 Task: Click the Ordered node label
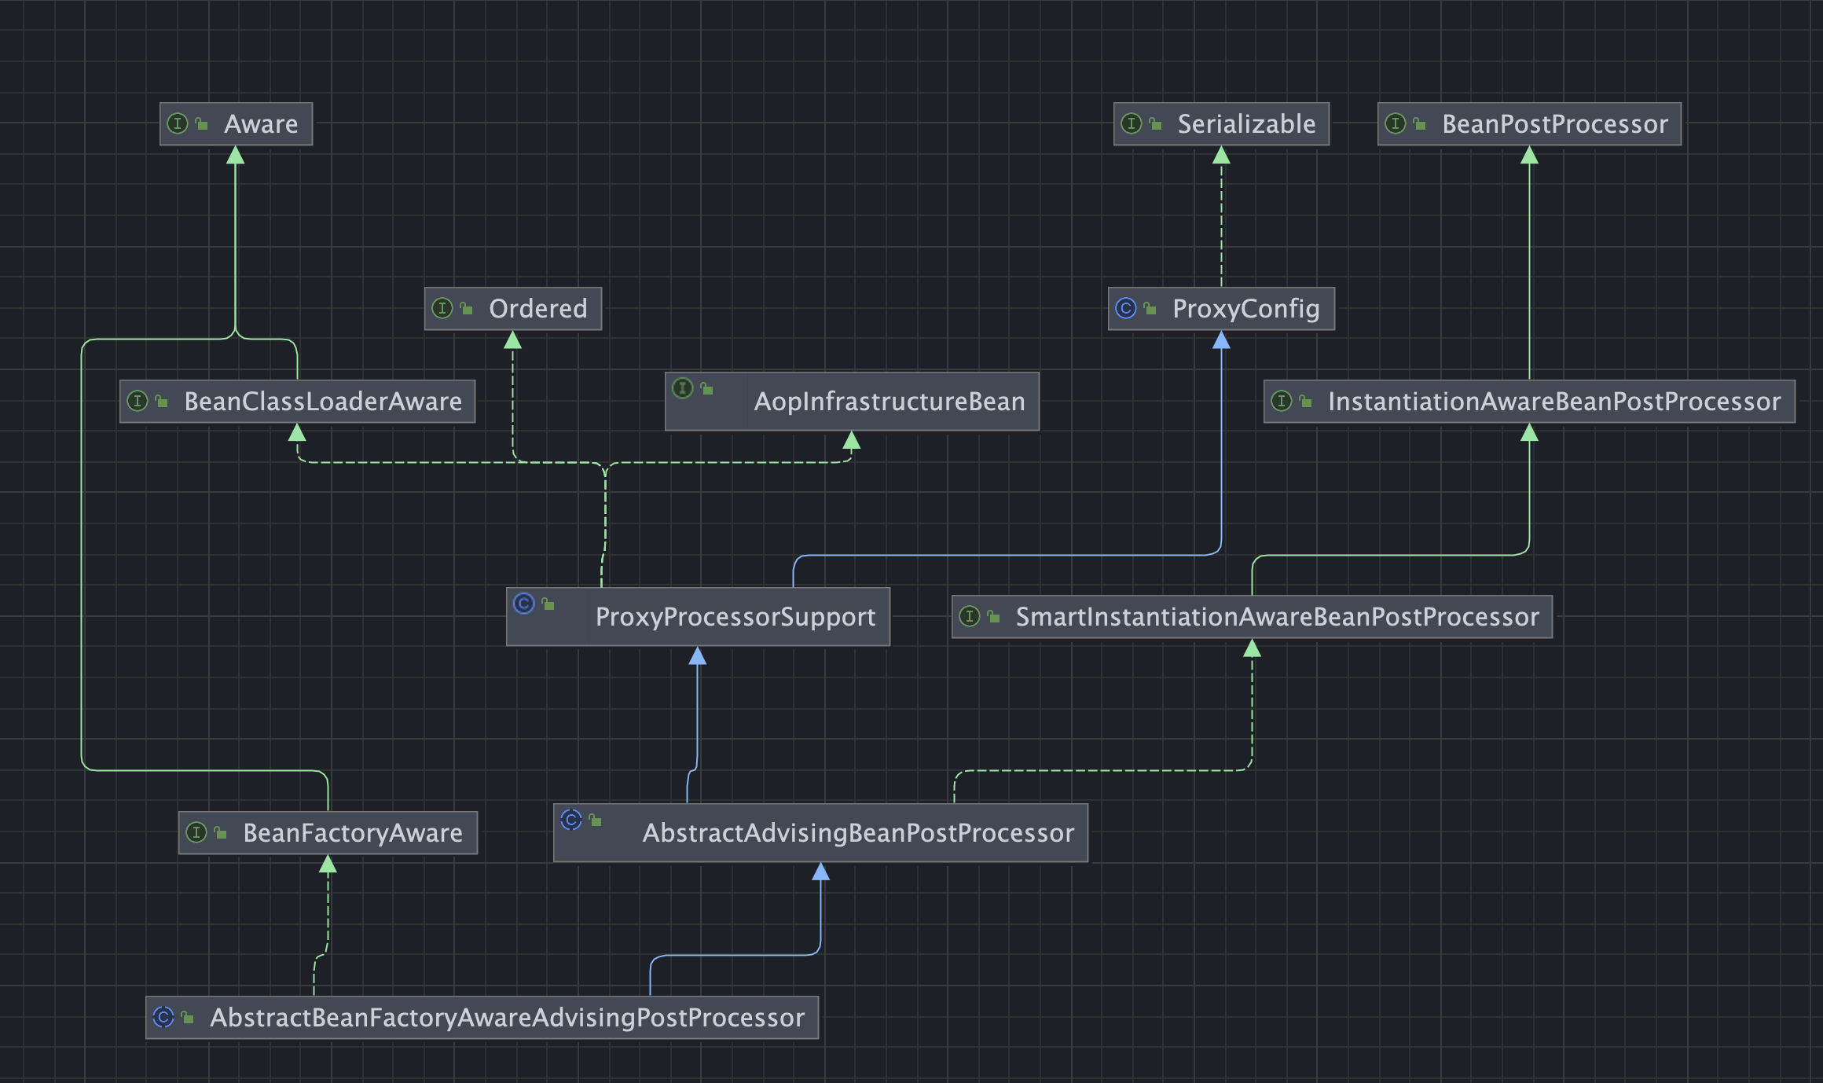(x=537, y=309)
